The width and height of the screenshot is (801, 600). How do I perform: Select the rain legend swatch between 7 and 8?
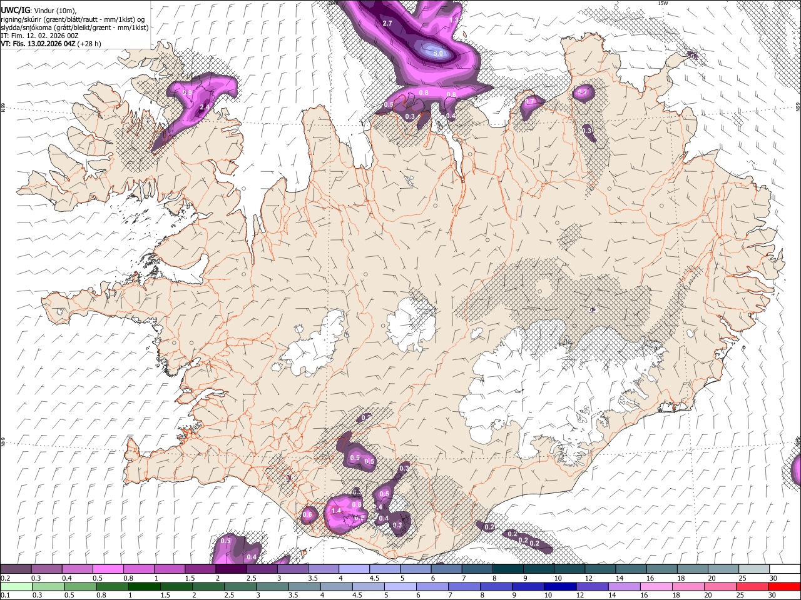click(464, 586)
